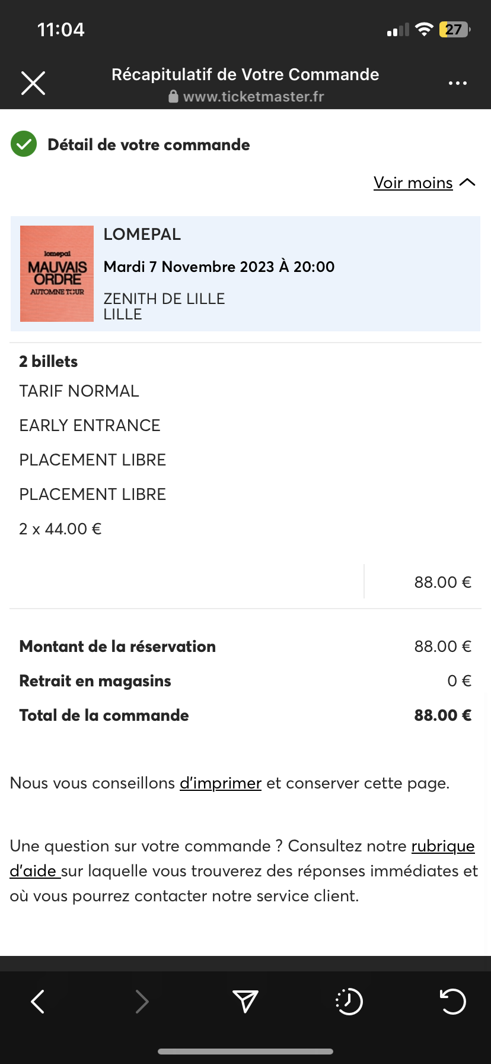Open the browsing history clock icon
This screenshot has width=491, height=1064.
[x=349, y=1002]
